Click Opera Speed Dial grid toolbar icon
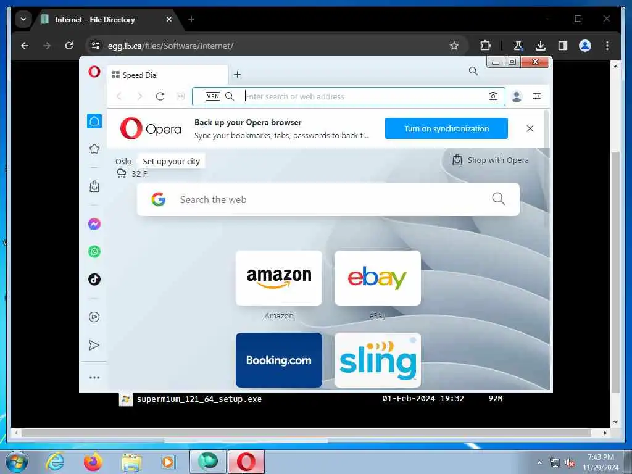This screenshot has width=632, height=474. (181, 96)
